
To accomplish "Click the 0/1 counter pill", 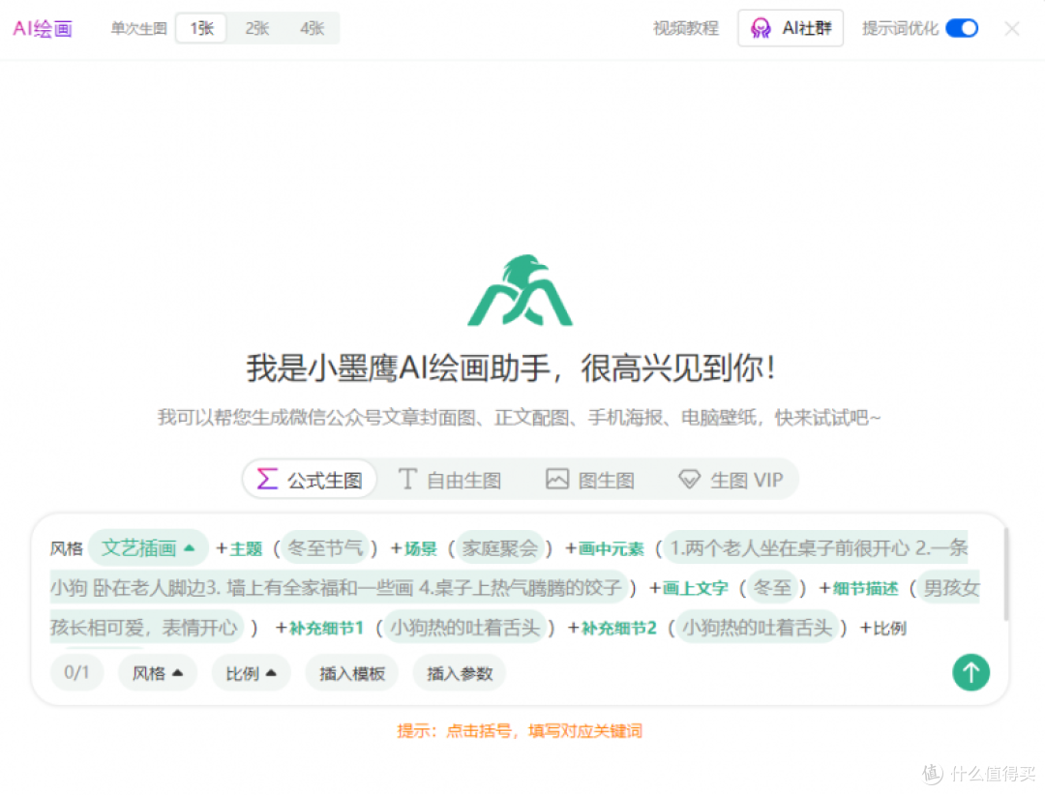I will [76, 672].
